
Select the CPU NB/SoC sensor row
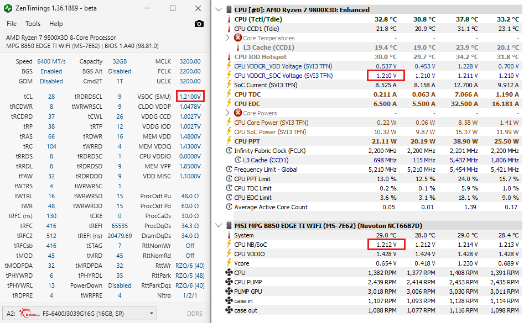pyautogui.click(x=251, y=245)
